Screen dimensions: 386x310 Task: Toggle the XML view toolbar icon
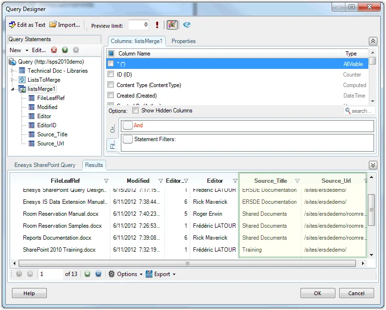[172, 25]
